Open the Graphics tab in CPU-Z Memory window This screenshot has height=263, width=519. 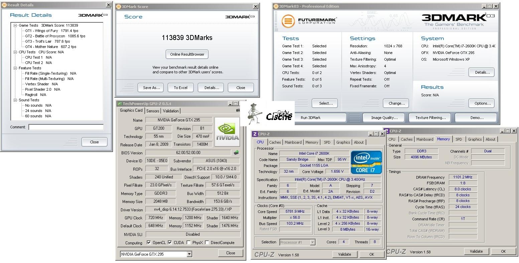tap(475, 139)
